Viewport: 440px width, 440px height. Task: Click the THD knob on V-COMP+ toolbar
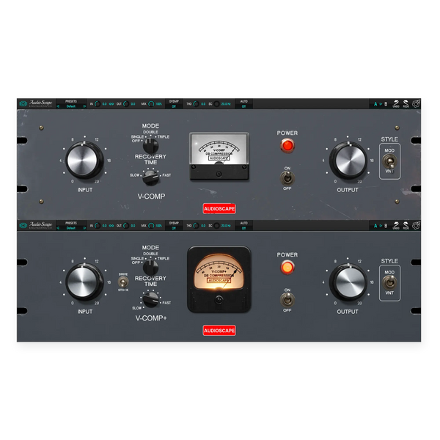tap(196, 226)
